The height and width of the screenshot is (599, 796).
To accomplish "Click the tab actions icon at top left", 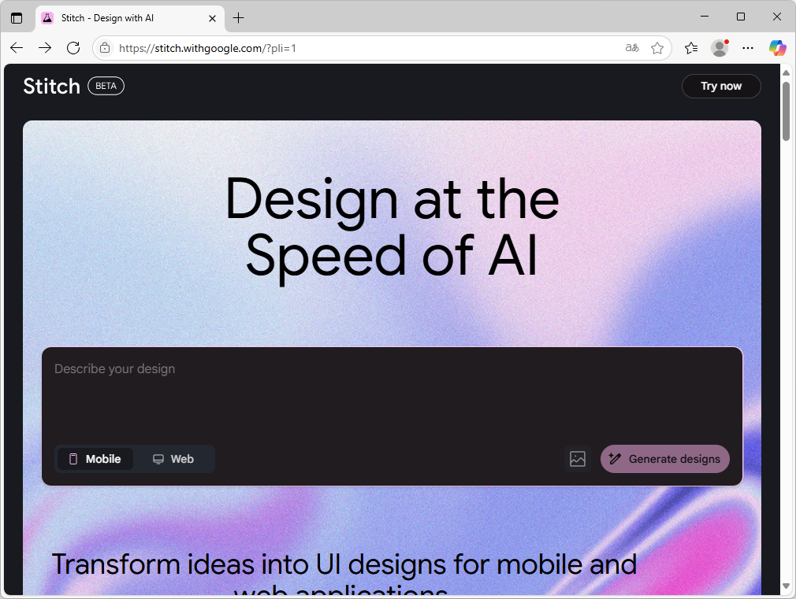I will [17, 18].
